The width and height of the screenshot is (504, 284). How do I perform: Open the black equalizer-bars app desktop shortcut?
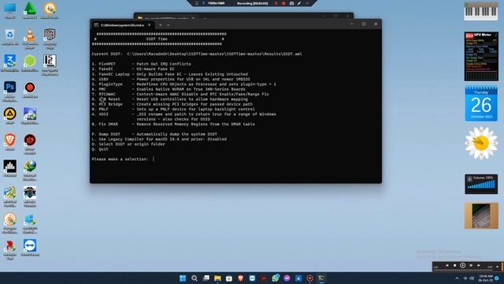click(9, 168)
